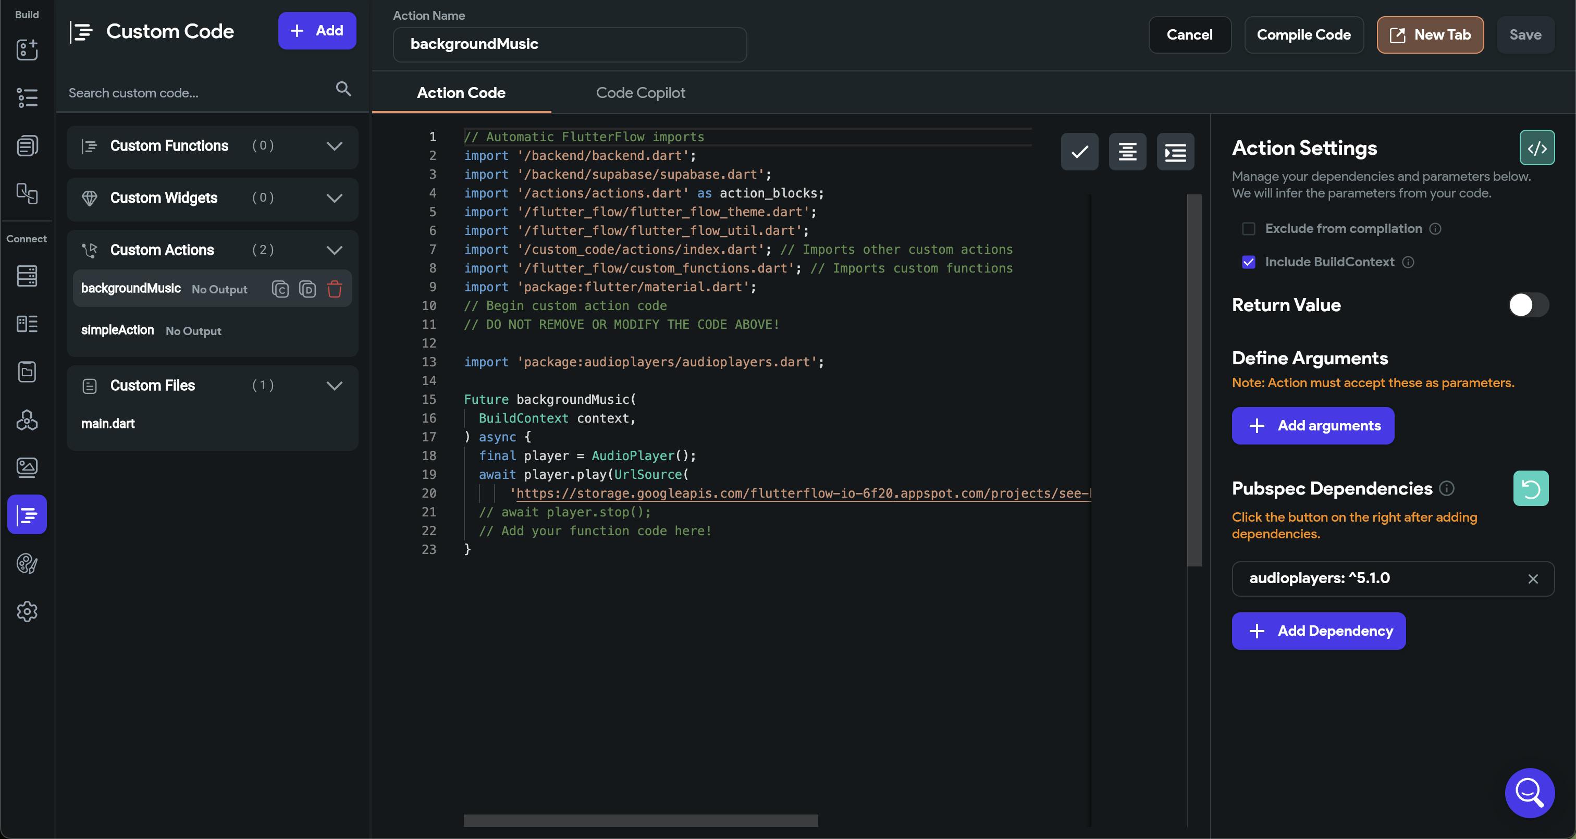This screenshot has width=1576, height=839.
Task: Click the Add custom code button
Action: pos(317,31)
